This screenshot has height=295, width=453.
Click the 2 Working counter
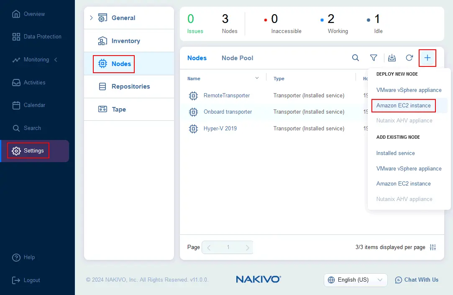(334, 24)
